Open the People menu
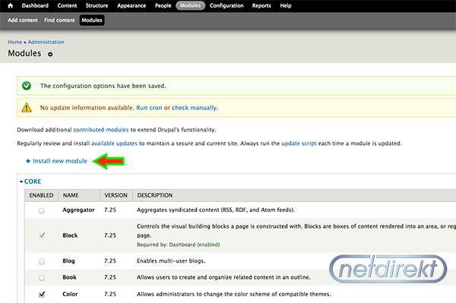This screenshot has height=303, width=456. click(x=163, y=5)
